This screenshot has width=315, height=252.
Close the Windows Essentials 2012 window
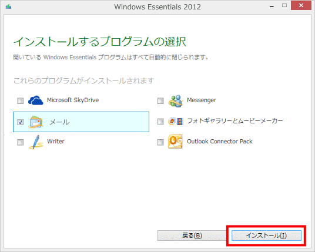(x=301, y=6)
